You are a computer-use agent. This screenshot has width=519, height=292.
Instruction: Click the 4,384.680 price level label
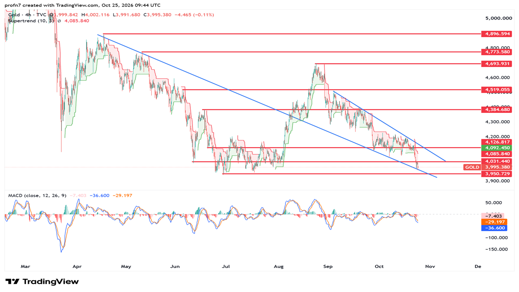496,110
